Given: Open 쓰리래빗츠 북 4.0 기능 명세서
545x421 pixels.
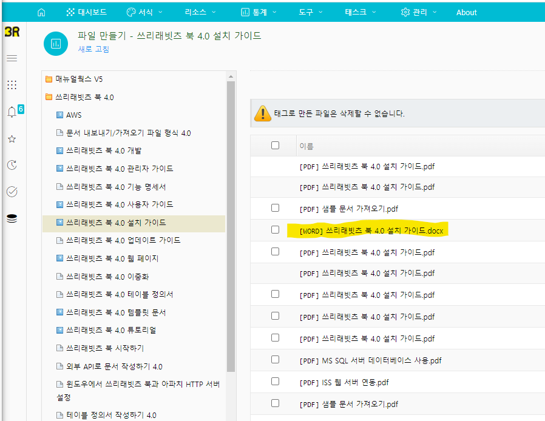Looking at the screenshot, I should click(116, 187).
